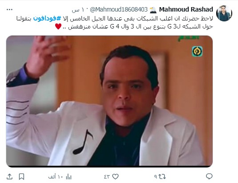
Task: Click the red heart emoji in tweet text
Action: pos(58,26)
